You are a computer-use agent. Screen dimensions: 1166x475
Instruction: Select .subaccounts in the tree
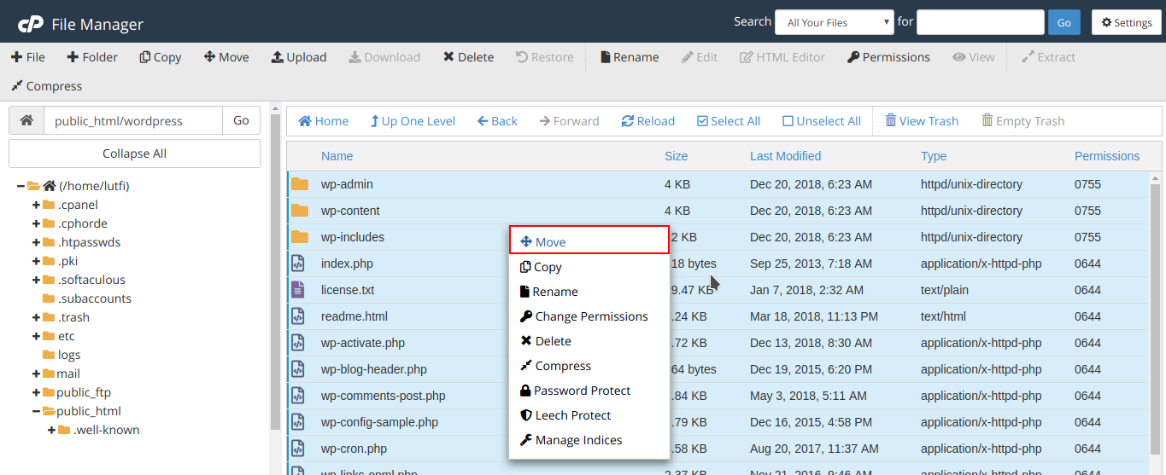[94, 298]
